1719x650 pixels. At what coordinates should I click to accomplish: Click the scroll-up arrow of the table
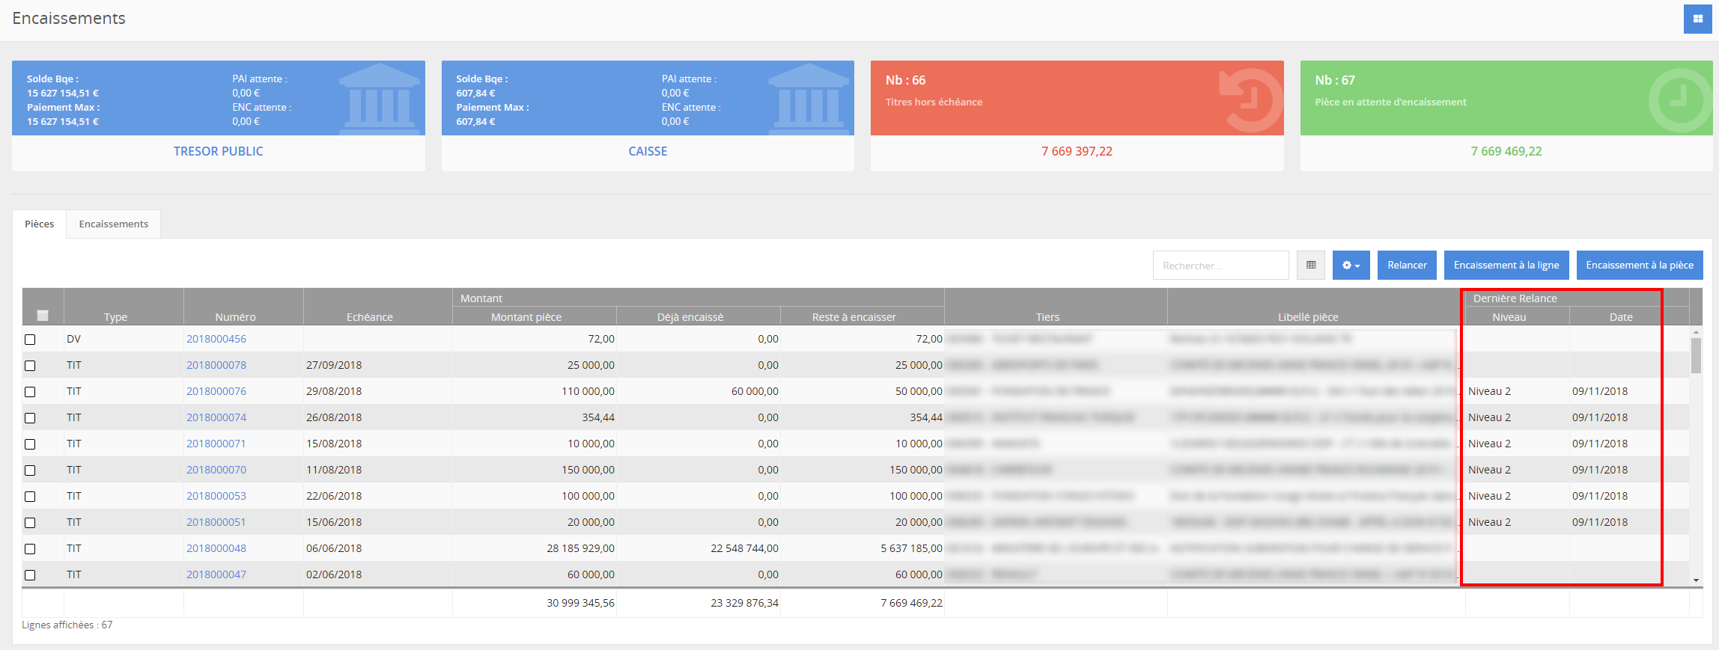click(1696, 331)
